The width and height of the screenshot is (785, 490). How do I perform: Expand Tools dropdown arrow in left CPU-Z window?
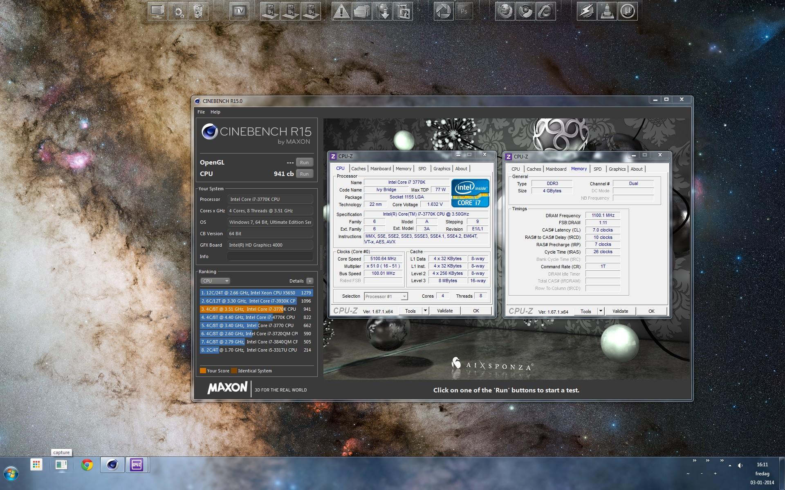(x=425, y=311)
